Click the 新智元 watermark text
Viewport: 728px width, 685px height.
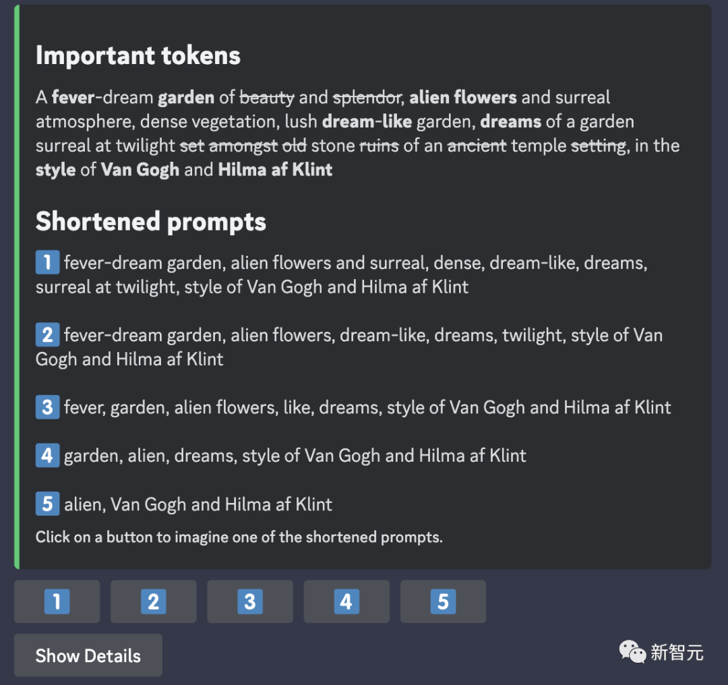pos(677,652)
